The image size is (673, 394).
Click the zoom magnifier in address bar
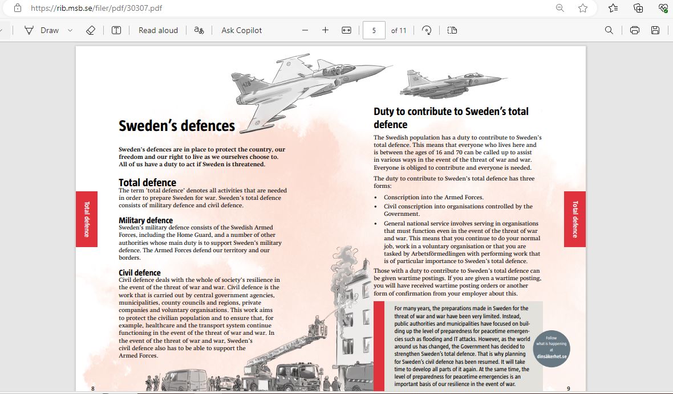(x=560, y=8)
